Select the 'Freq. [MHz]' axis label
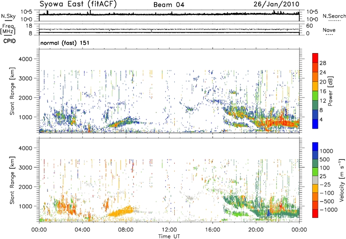The image size is (346, 239). (8, 29)
